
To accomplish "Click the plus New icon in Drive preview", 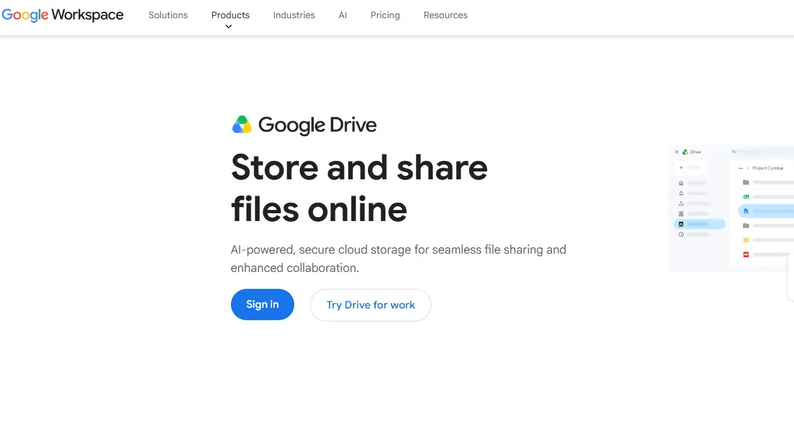I will (x=681, y=168).
